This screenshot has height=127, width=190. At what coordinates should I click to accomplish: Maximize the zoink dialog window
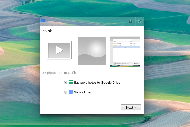(x=130, y=21)
